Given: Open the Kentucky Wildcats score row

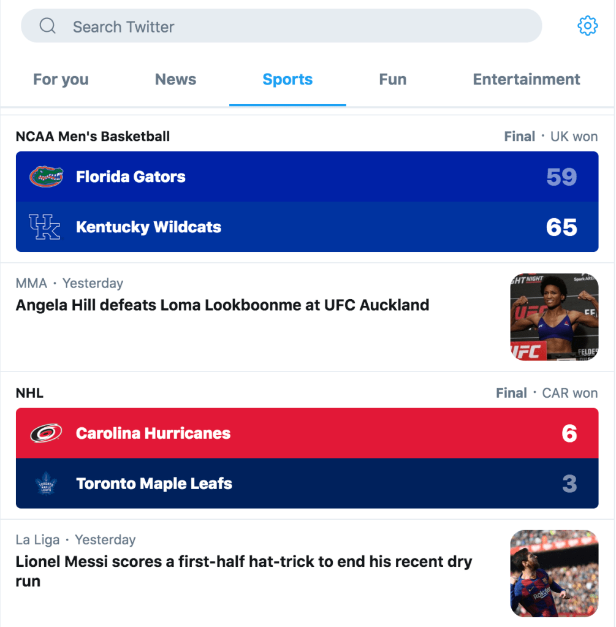Looking at the screenshot, I should coord(306,227).
